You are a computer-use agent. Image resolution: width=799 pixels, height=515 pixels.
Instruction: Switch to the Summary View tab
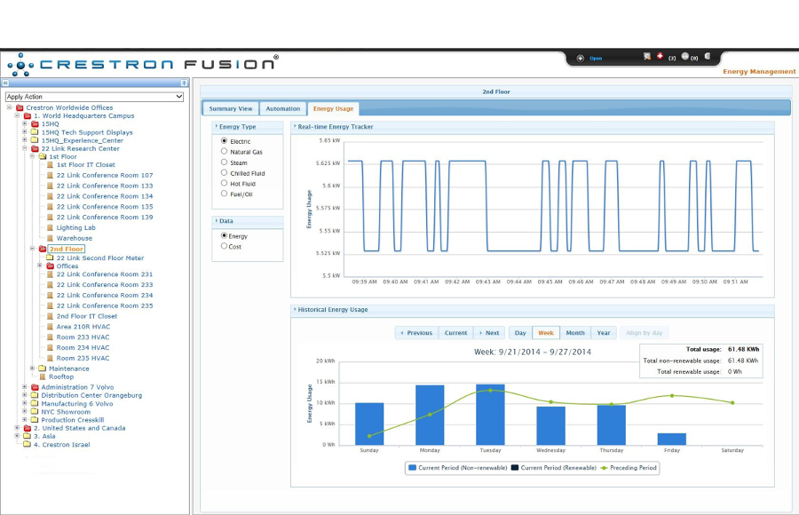tap(230, 108)
